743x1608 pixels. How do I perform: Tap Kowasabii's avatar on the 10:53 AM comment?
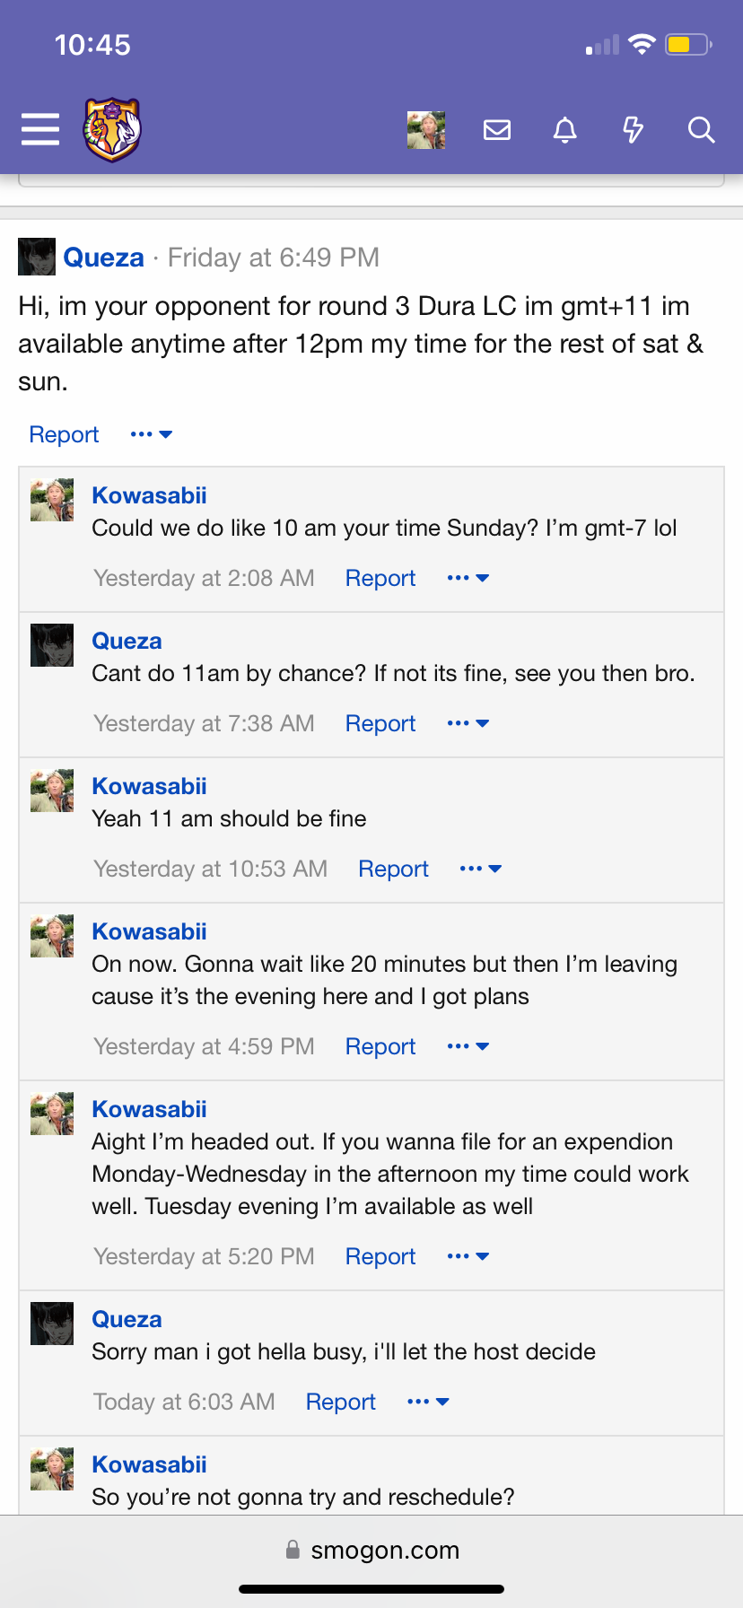click(52, 791)
